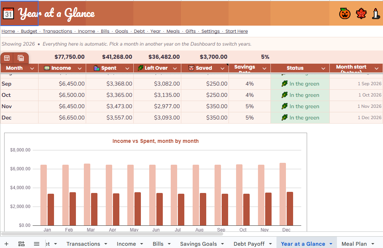Follow the Debt navigation link
Viewport: 383px width, 248px height.
139,31
